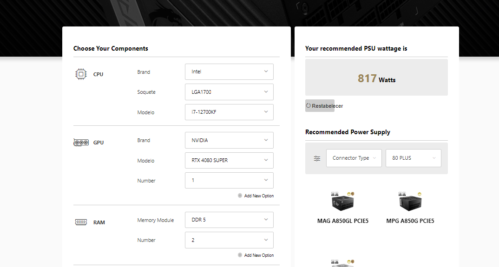This screenshot has width=499, height=267.
Task: Click the GPU Brand field label
Action: click(144, 140)
